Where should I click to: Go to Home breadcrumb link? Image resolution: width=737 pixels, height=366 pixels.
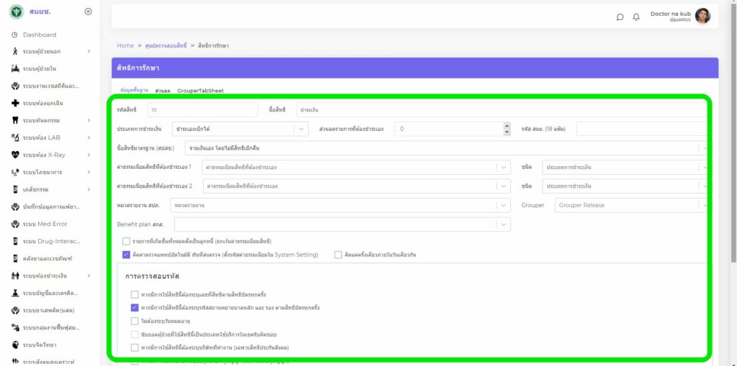click(125, 45)
